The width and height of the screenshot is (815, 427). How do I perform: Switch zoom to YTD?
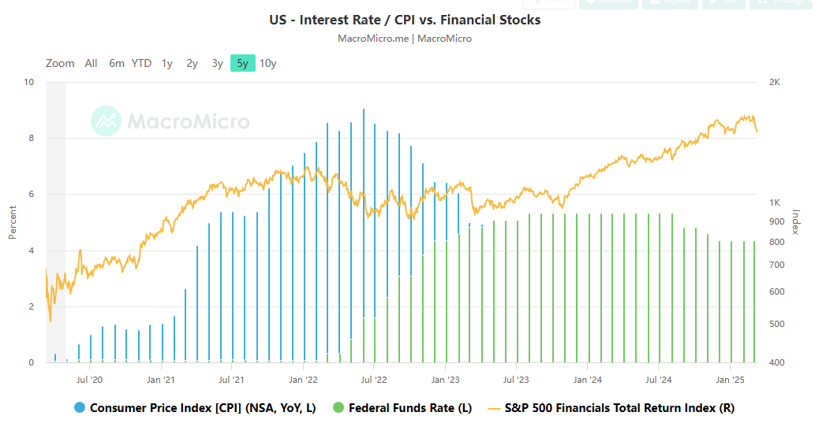[141, 64]
